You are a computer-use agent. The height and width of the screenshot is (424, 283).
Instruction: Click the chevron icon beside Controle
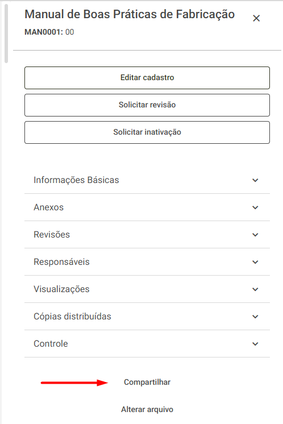coord(255,344)
